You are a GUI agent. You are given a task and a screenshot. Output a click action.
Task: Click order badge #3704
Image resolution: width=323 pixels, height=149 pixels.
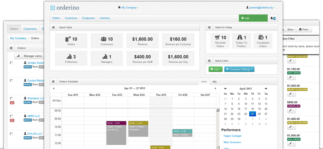tap(28, 67)
